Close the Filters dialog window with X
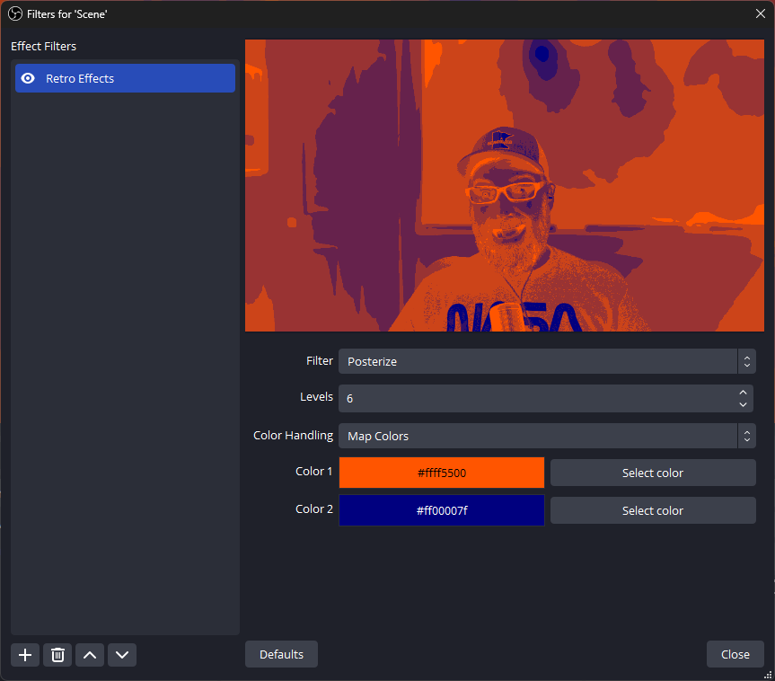This screenshot has height=681, width=775. (760, 13)
